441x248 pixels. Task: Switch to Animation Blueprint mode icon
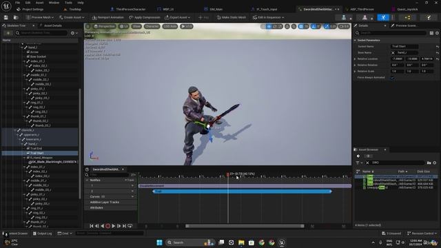click(x=407, y=17)
